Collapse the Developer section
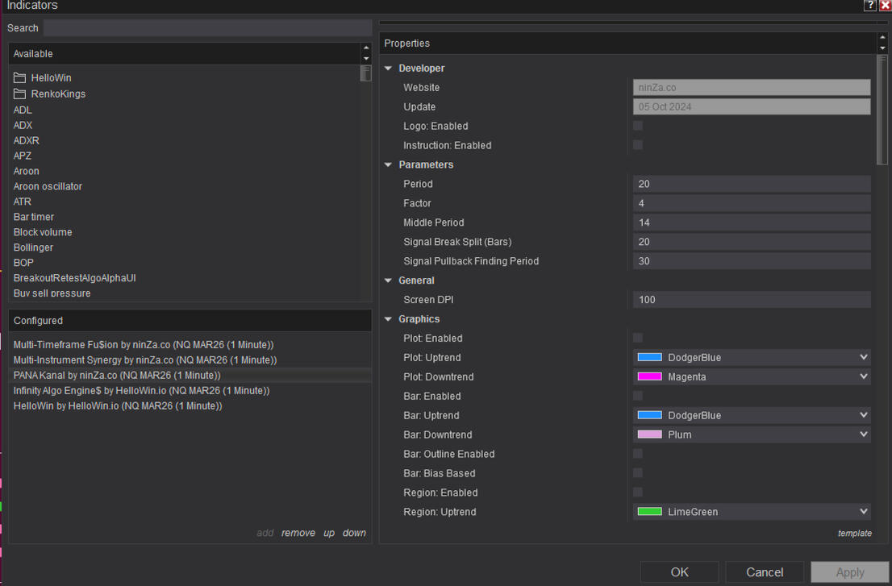The width and height of the screenshot is (892, 586). tap(389, 69)
